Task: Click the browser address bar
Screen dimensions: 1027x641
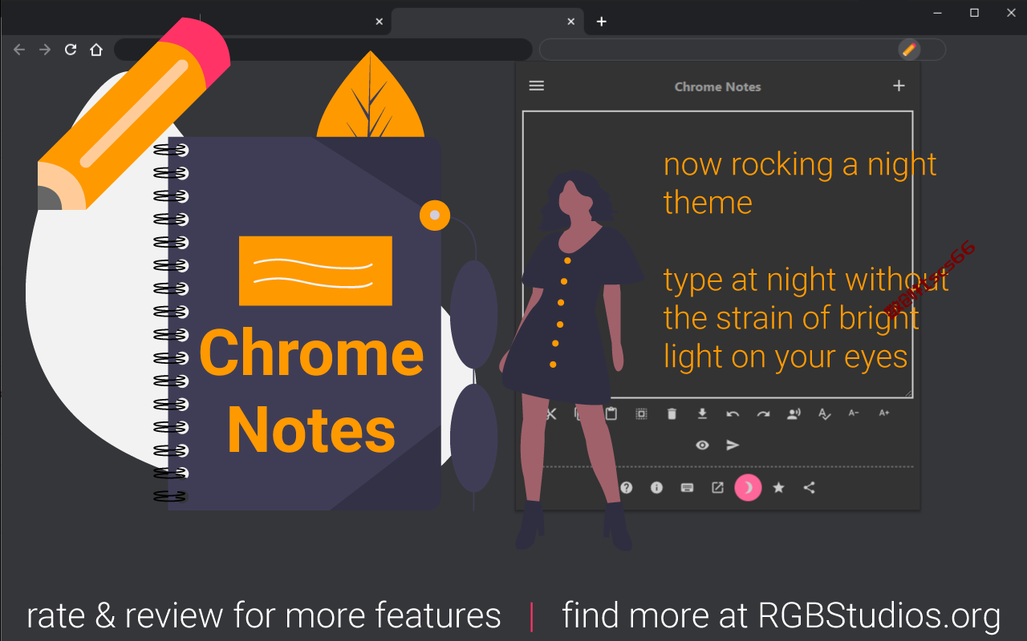Action: click(x=323, y=50)
